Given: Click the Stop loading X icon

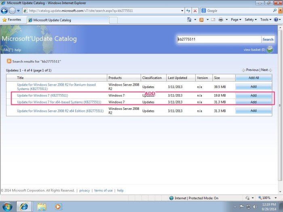Looking at the screenshot, I should point(195,10).
